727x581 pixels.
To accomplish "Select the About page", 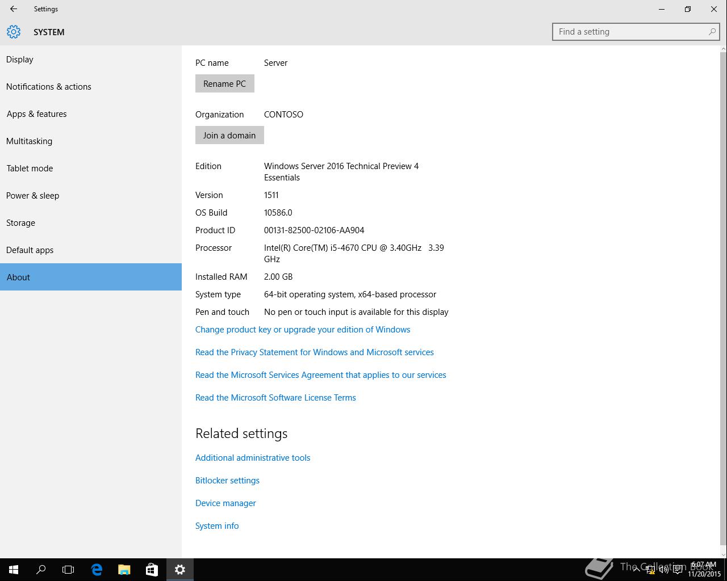I will click(x=91, y=277).
